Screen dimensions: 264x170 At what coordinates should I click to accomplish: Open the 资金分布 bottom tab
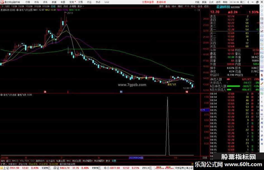coord(23,164)
